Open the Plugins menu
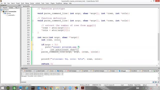This screenshot has width=160, height=90. 53,3
